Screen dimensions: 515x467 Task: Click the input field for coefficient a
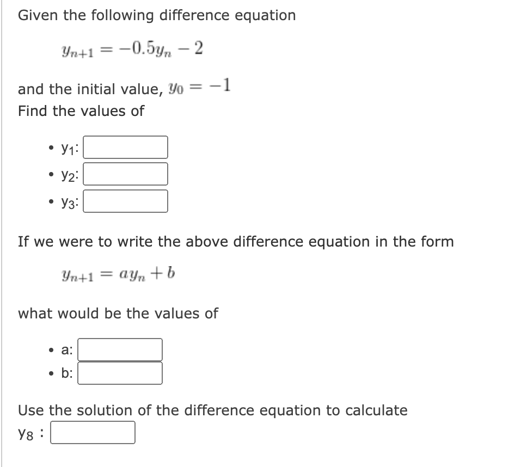click(x=120, y=349)
